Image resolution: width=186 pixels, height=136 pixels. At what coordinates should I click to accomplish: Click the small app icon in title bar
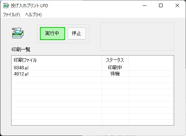(6, 5)
